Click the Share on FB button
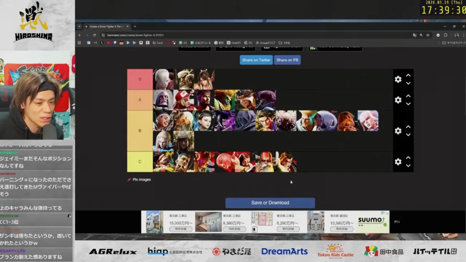The width and height of the screenshot is (466, 262). coord(287,60)
